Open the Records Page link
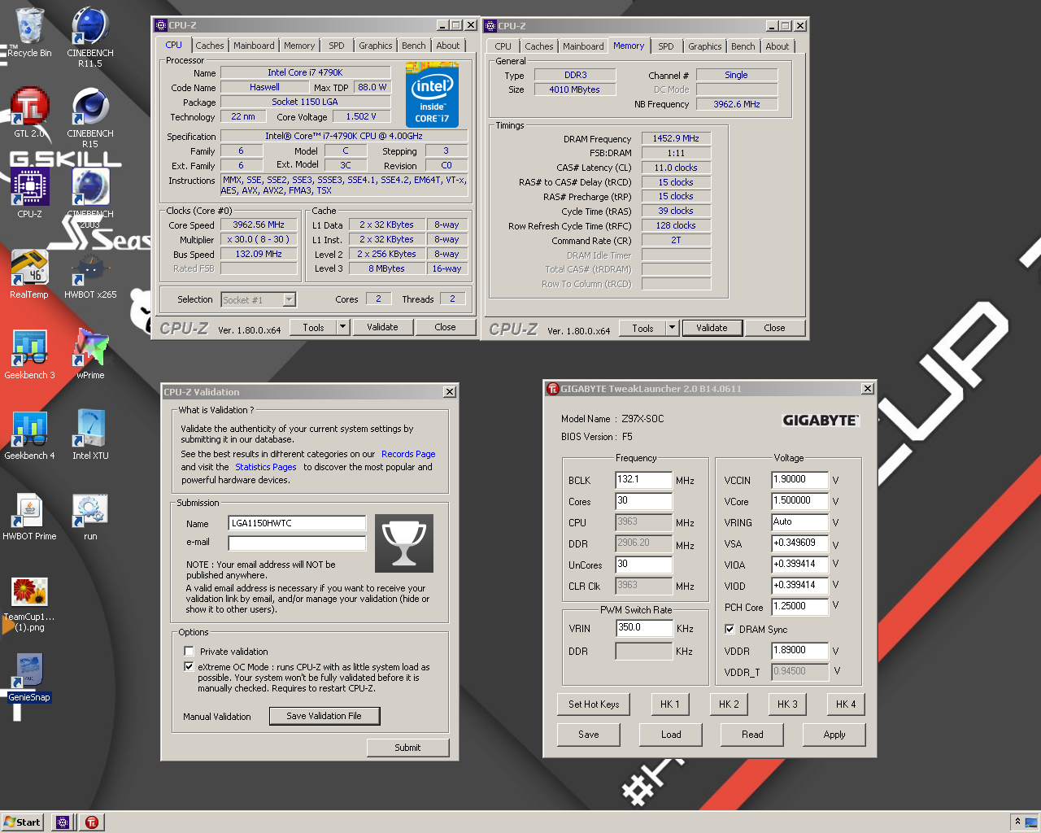This screenshot has height=833, width=1041. [408, 454]
